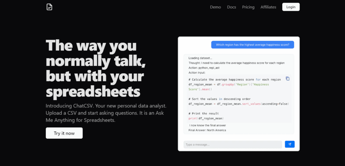The height and width of the screenshot is (166, 345).
Task: Open the Pricing page
Action: pos(248,7)
